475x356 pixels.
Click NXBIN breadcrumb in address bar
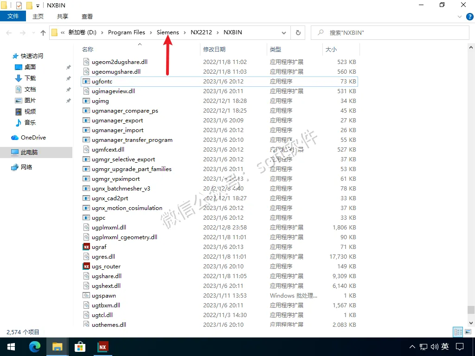(x=233, y=32)
